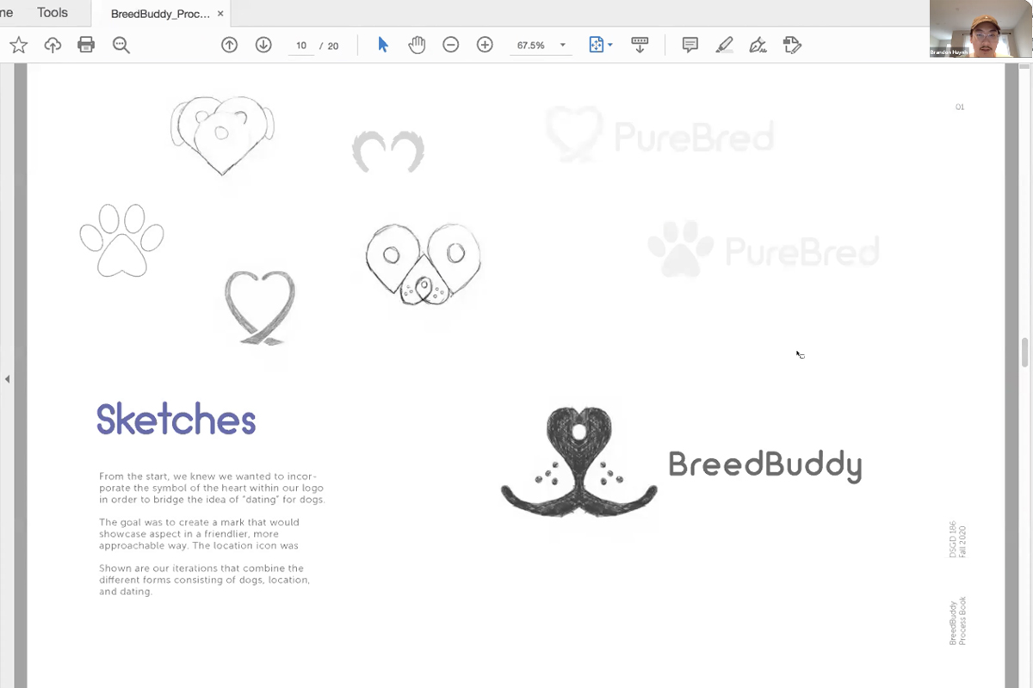Viewport: 1033px width, 688px height.
Task: Go to the next page arrow
Action: [x=263, y=46]
